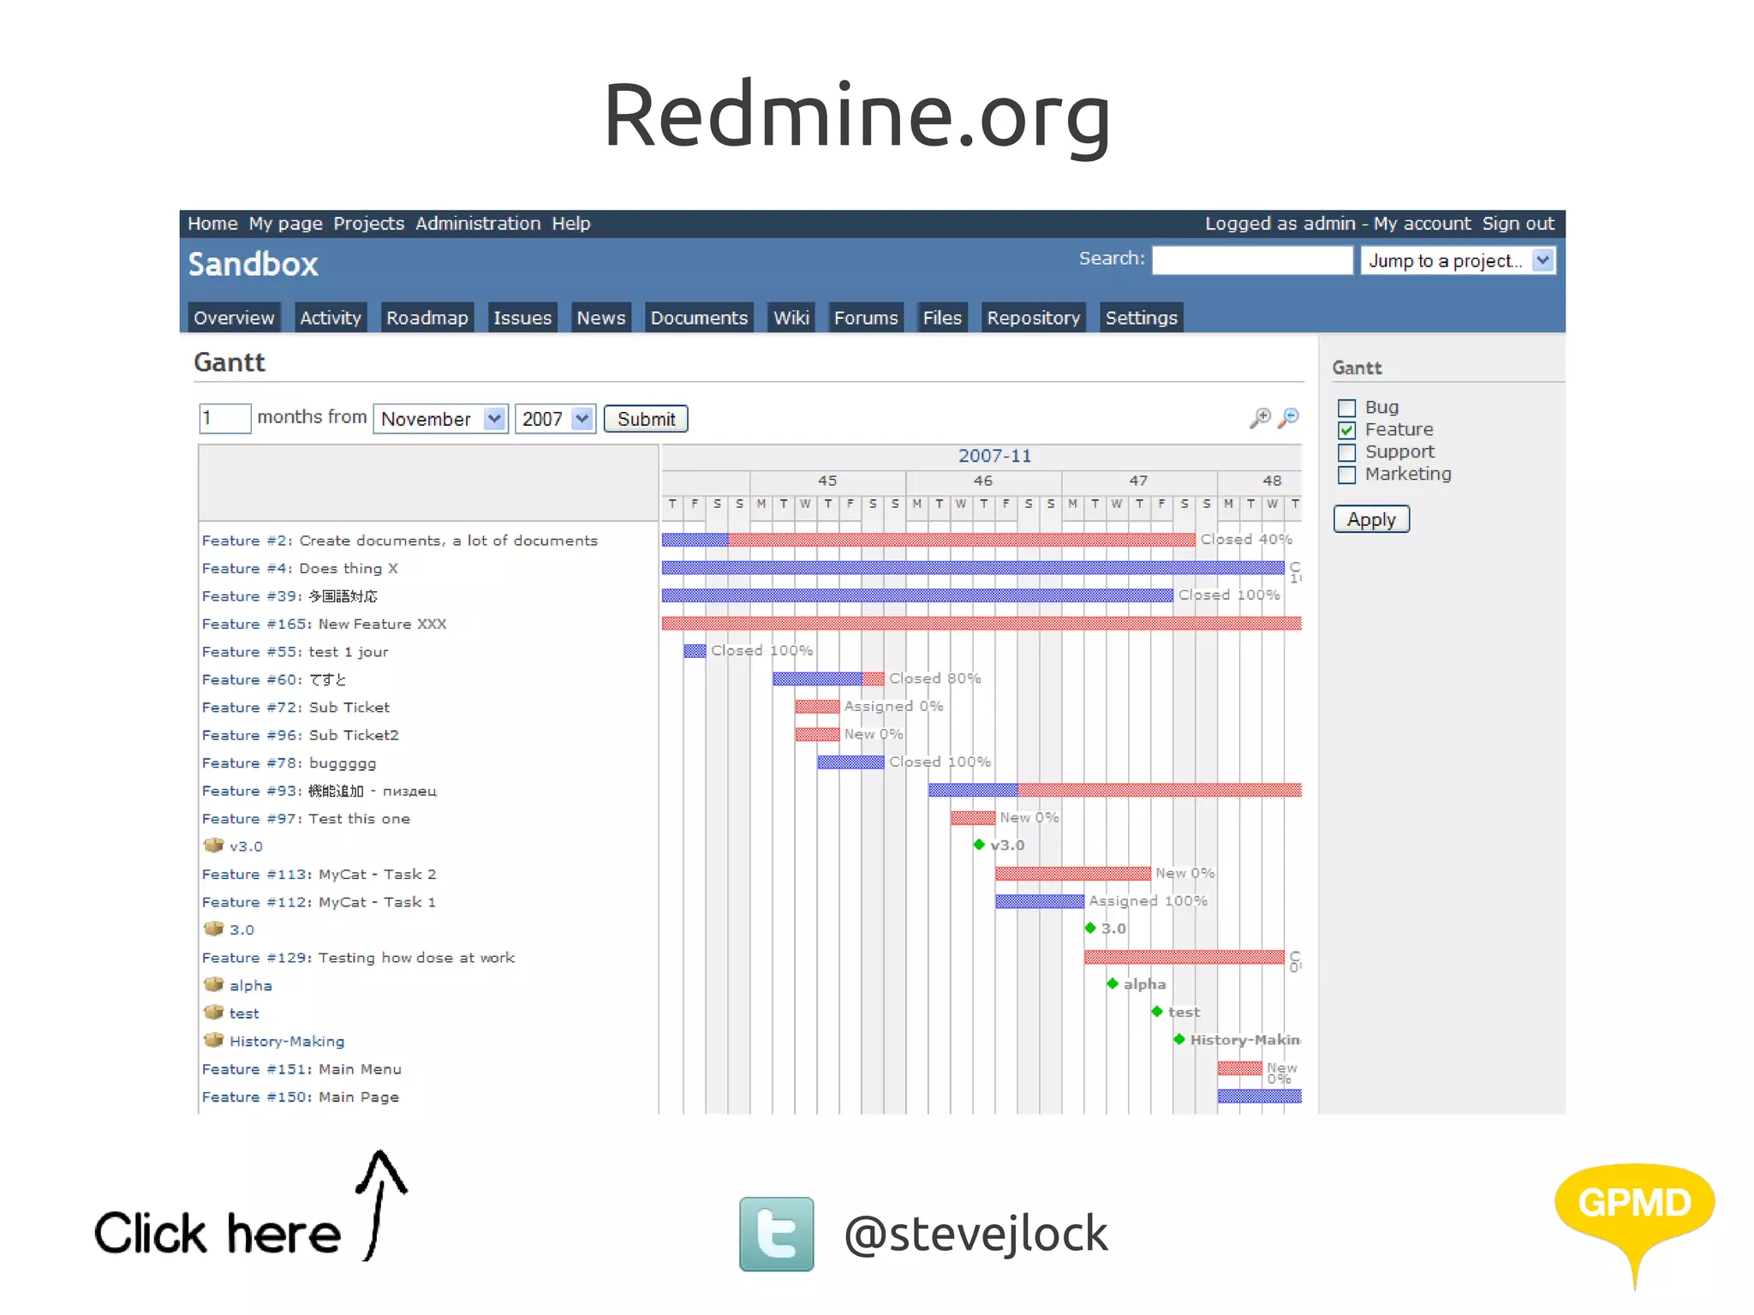
Task: Enable the Bug tracker checkbox
Action: pos(1347,408)
